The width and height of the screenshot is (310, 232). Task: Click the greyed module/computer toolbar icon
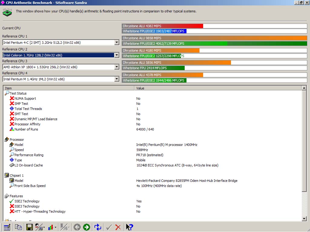(64, 227)
